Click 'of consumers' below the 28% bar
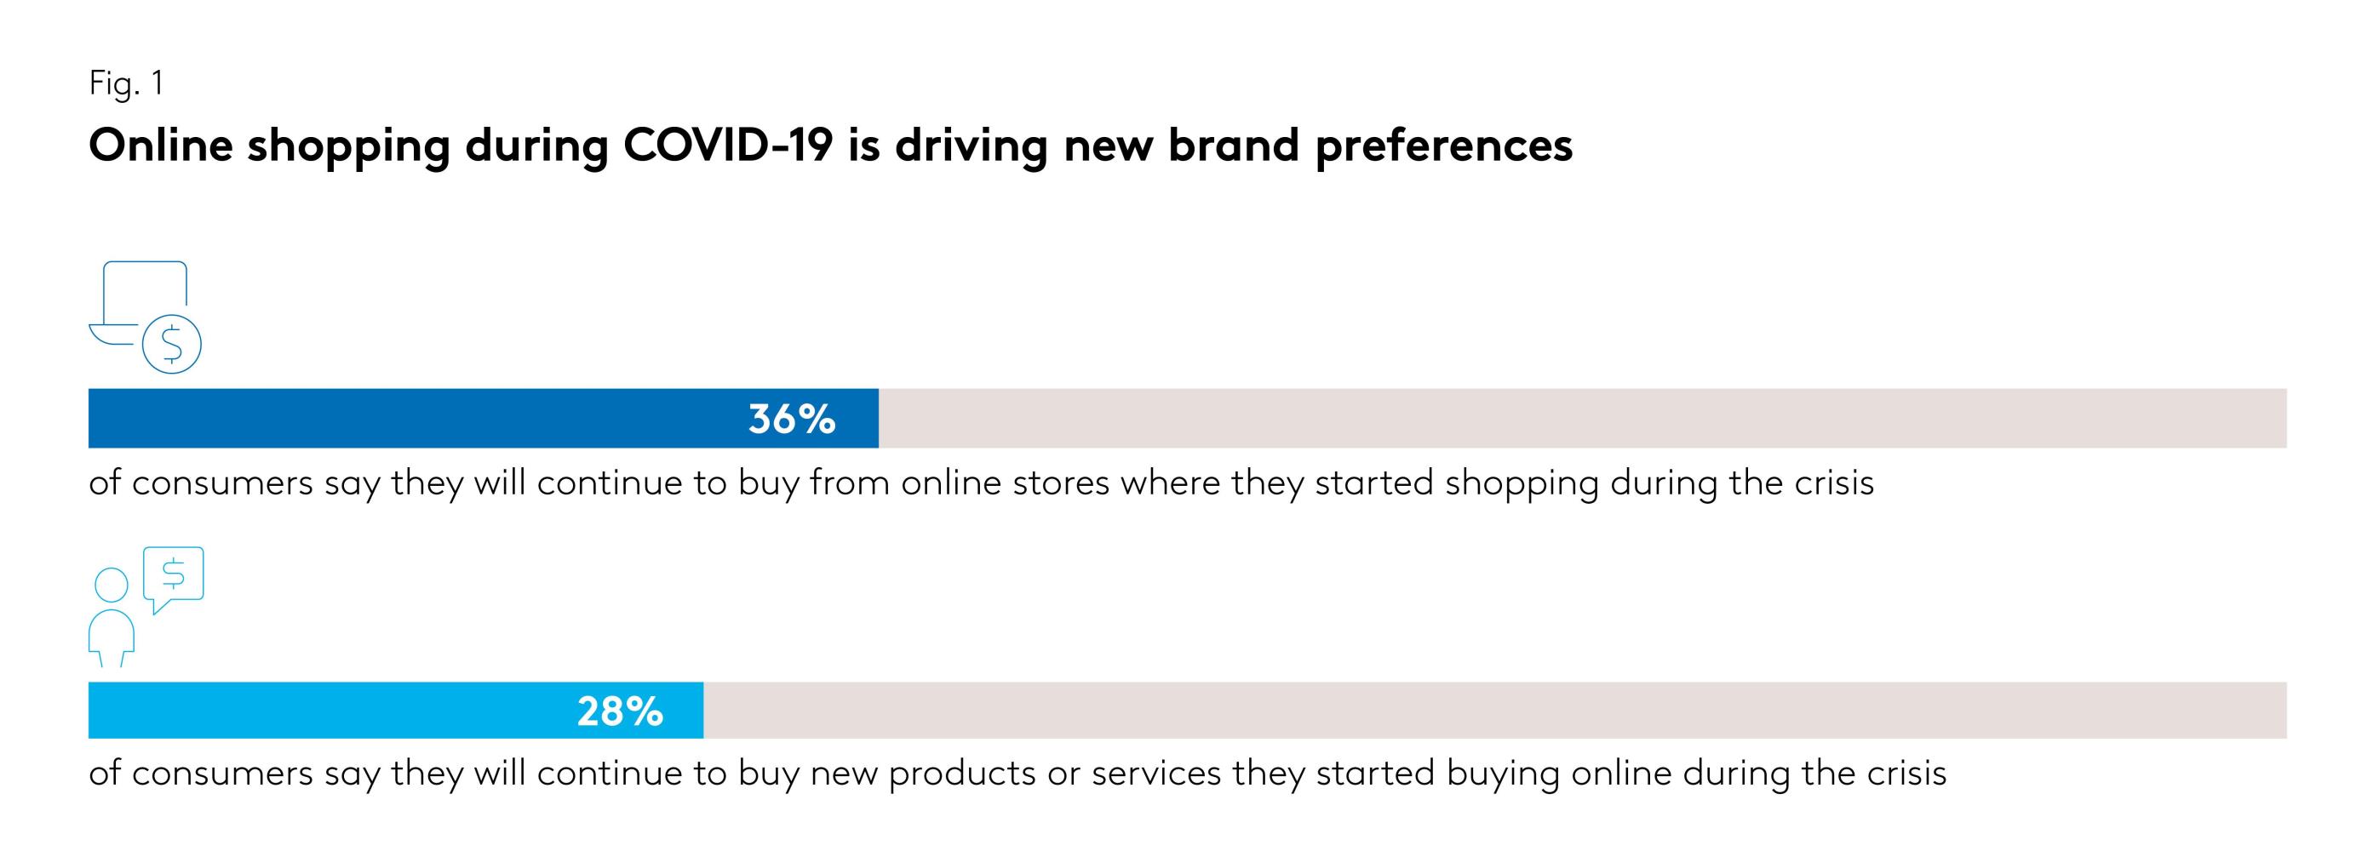The image size is (2373, 851). [201, 774]
